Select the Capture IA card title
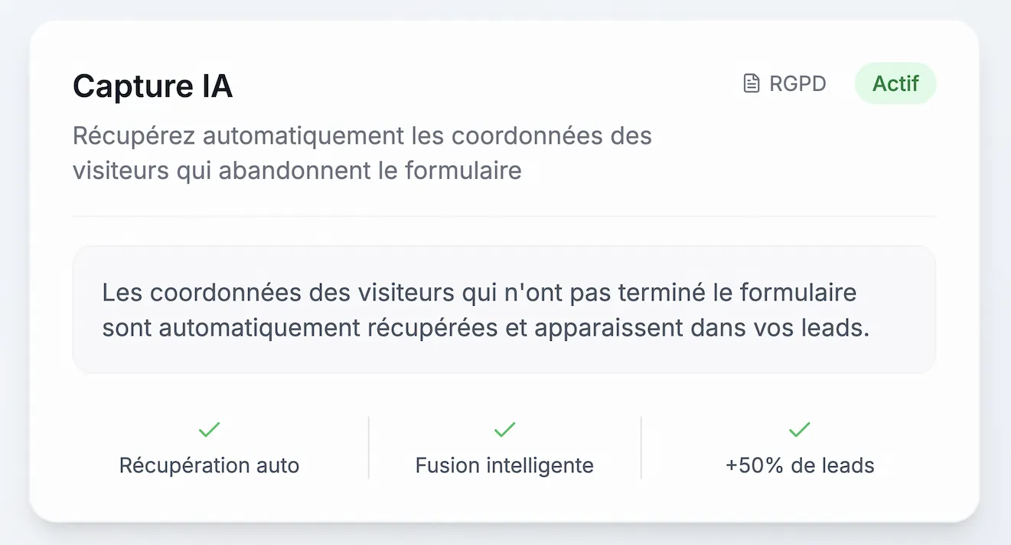This screenshot has height=545, width=1011. [152, 87]
